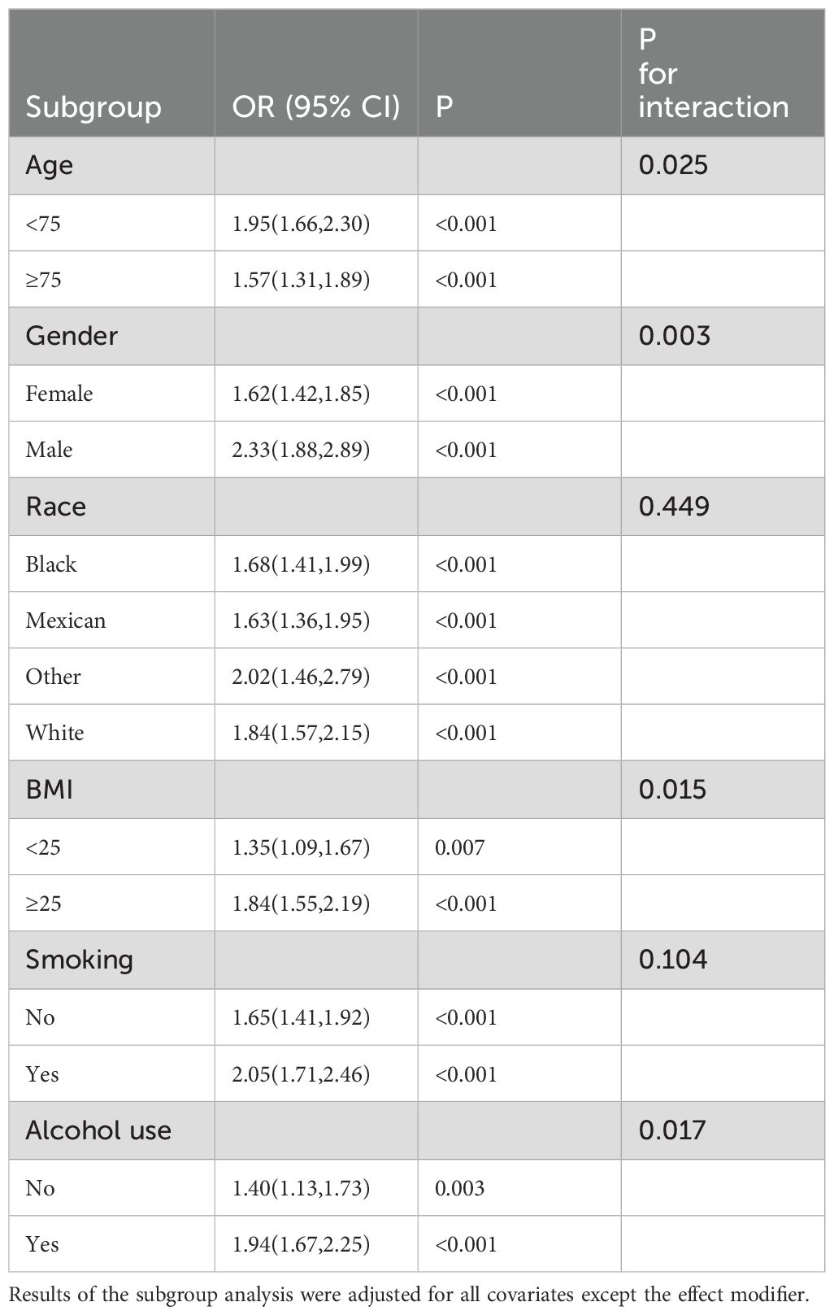Image resolution: width=834 pixels, height=1315 pixels.
Task: Select the BMI section row label
Action: pos(50,789)
